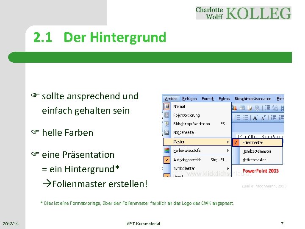Open the Symbolleisten submenu
The width and height of the screenshot is (305, 229).
point(197,168)
